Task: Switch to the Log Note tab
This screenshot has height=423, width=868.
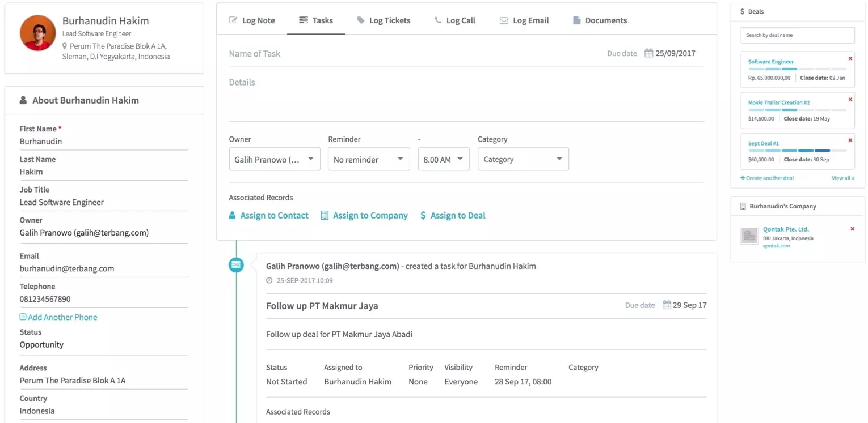Action: 251,20
